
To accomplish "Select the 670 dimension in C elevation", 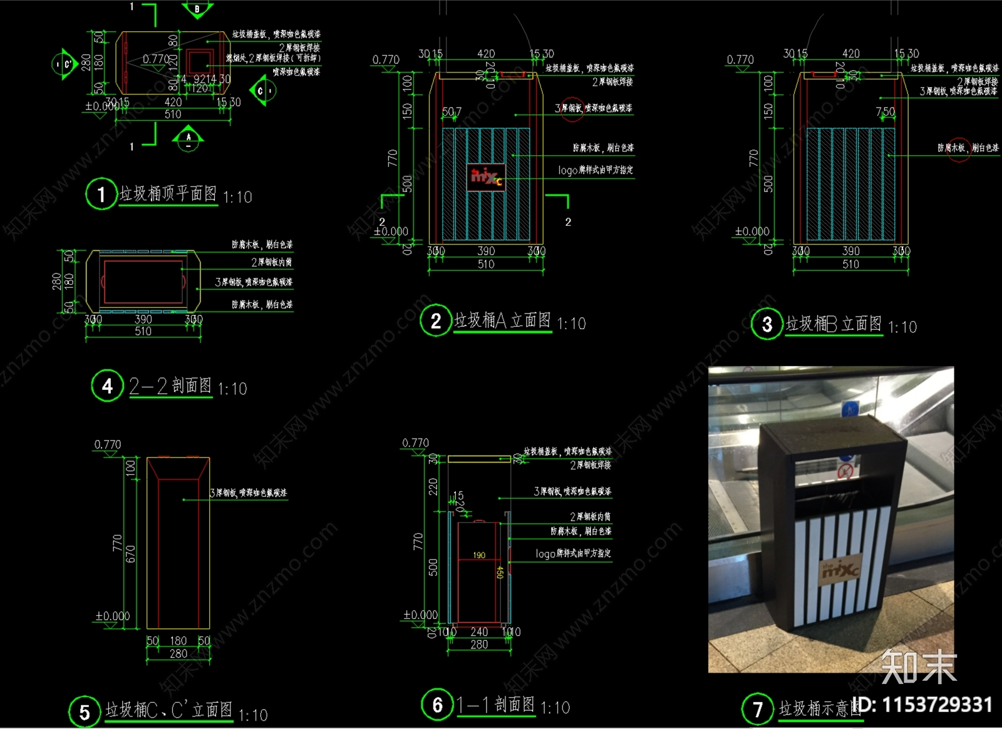I will [x=130, y=554].
